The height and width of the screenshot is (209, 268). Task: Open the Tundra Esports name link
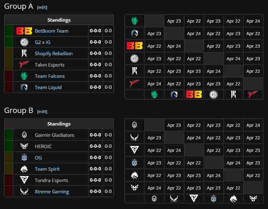click(51, 180)
